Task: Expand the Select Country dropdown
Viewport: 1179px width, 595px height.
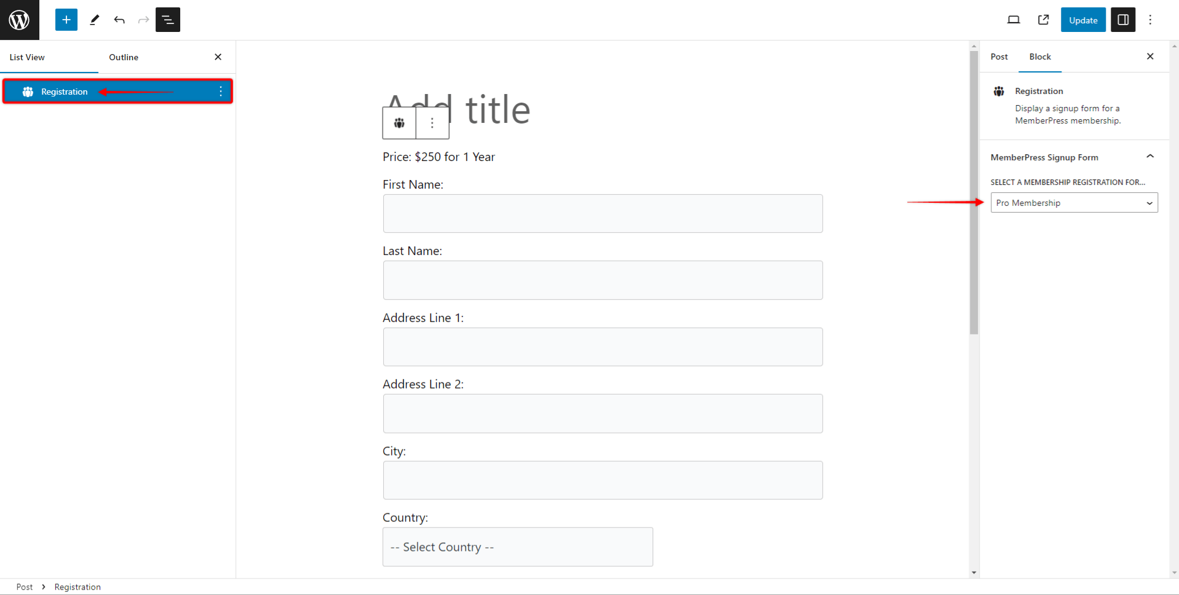Action: click(x=517, y=547)
